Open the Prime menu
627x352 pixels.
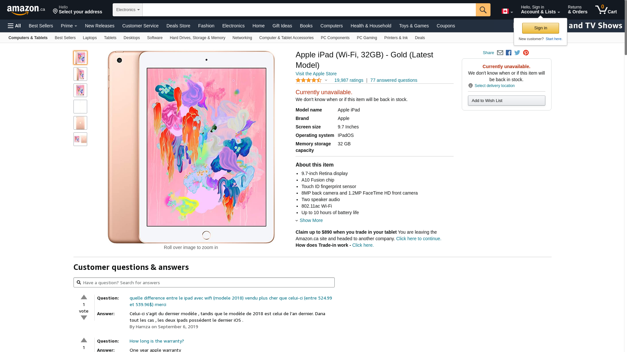click(x=69, y=26)
